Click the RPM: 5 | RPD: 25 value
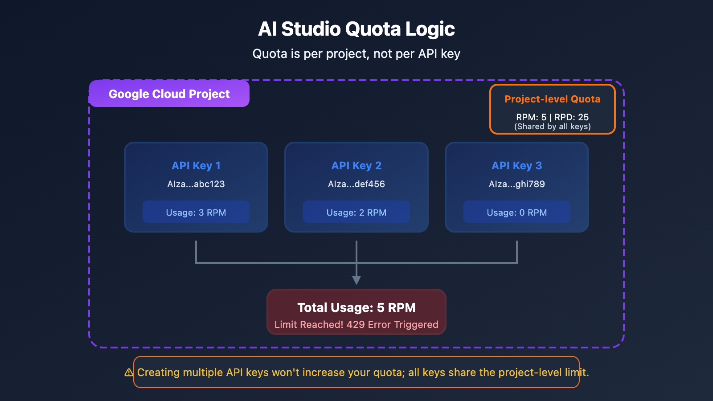The width and height of the screenshot is (713, 401). 552,117
